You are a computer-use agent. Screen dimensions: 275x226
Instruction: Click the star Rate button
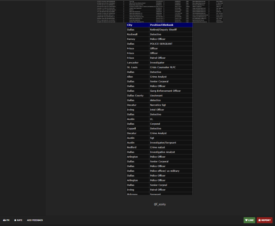pos(18,220)
